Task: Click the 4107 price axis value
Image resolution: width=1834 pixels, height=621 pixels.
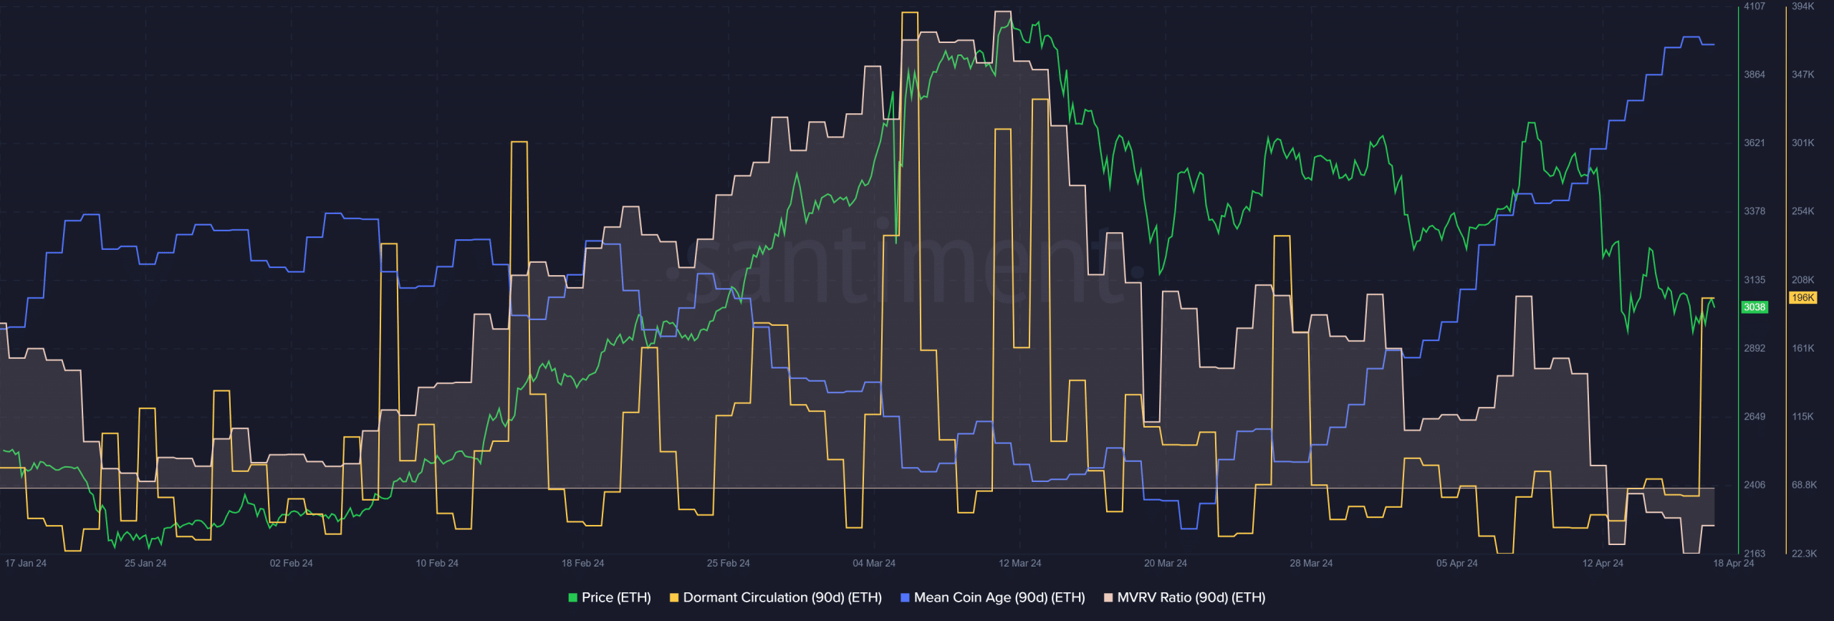Action: click(x=1754, y=6)
